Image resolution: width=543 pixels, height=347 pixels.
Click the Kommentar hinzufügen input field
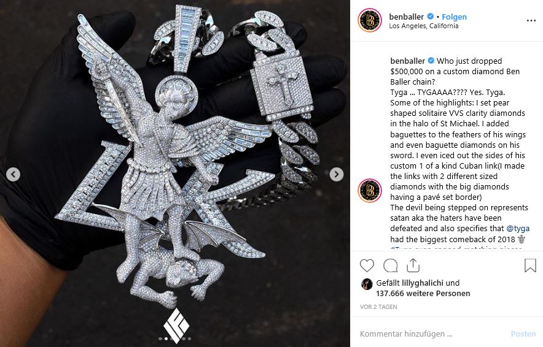tap(433, 334)
